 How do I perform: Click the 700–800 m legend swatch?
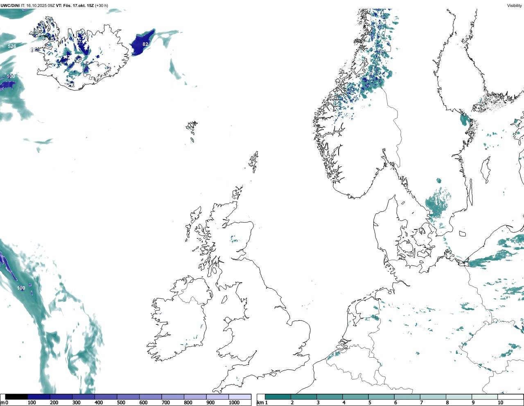[x=173, y=397]
